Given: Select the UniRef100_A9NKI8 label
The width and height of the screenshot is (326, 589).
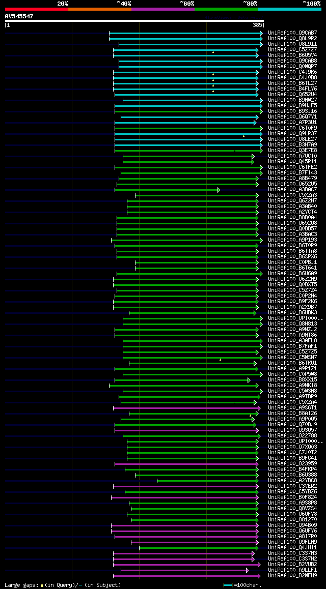Looking at the screenshot, I should coord(292,386).
